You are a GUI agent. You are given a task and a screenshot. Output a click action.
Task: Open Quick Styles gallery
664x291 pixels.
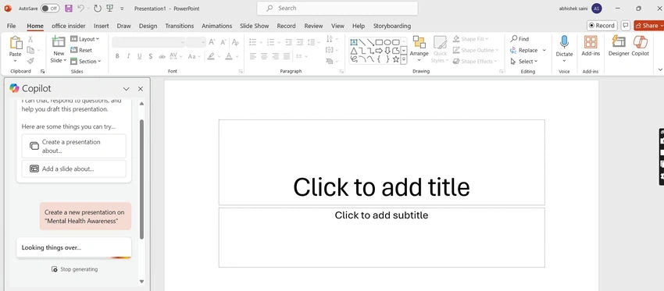[440, 49]
